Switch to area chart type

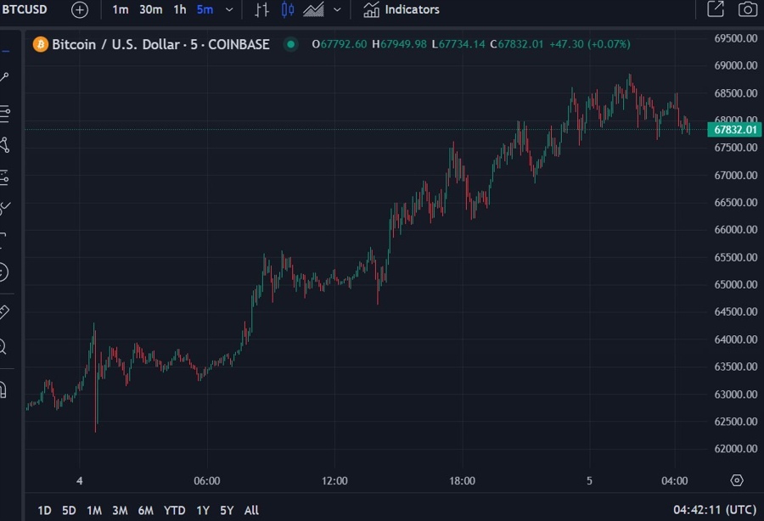click(313, 9)
